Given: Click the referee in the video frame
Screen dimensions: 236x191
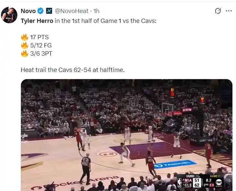Looking at the screenshot, I should tap(85, 169).
